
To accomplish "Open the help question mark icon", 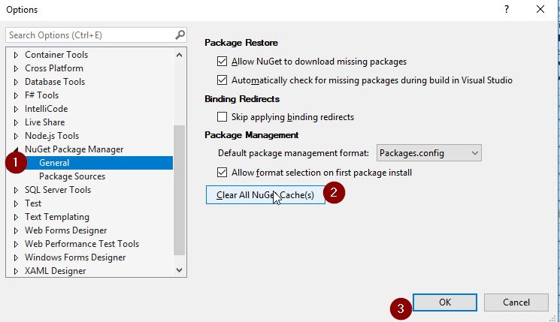I will [x=507, y=9].
